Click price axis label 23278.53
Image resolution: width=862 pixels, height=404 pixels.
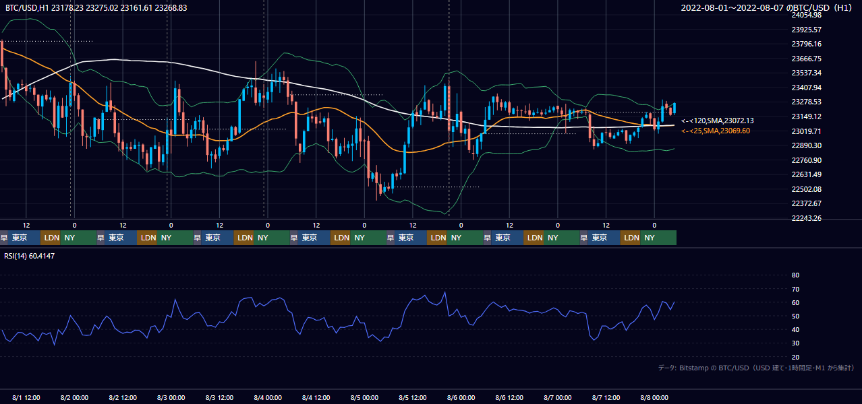click(806, 102)
